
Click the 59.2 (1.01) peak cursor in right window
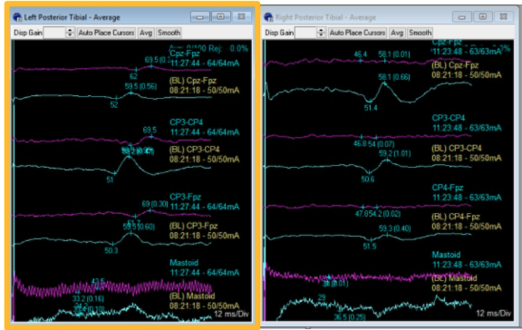pyautogui.click(x=387, y=160)
